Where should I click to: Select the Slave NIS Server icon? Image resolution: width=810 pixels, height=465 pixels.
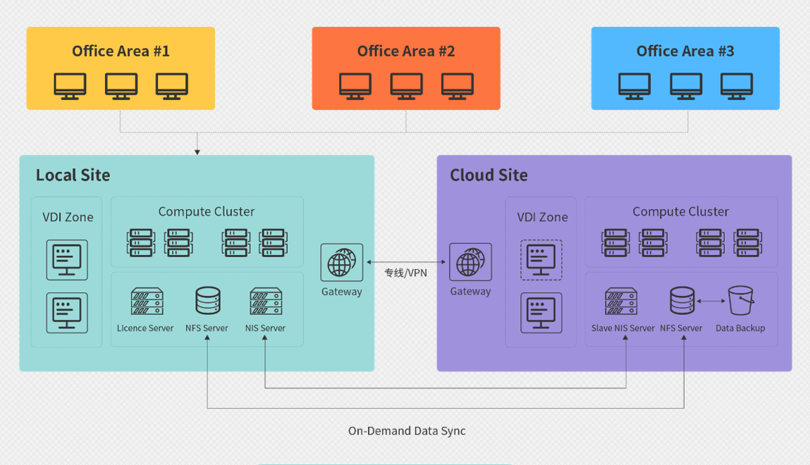point(621,301)
